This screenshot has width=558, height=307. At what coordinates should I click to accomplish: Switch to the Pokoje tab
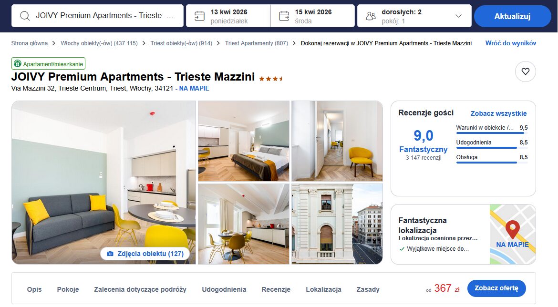pyautogui.click(x=68, y=289)
